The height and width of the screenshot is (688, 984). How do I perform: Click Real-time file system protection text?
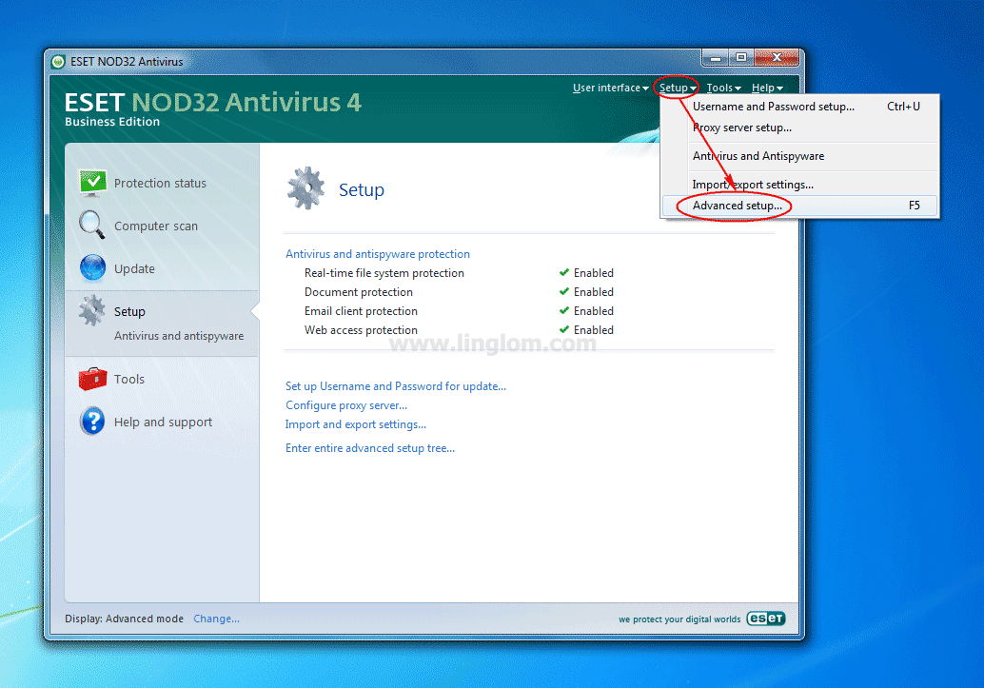coord(384,273)
